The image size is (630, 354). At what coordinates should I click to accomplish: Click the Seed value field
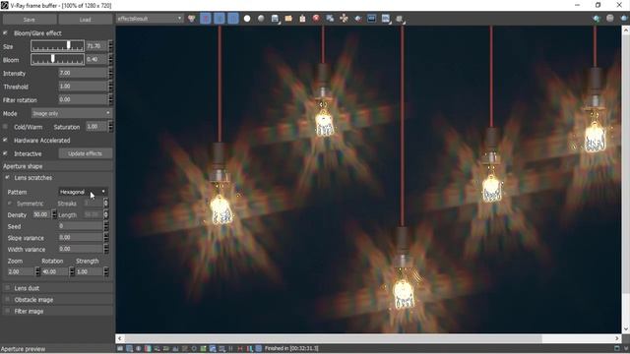[81, 226]
